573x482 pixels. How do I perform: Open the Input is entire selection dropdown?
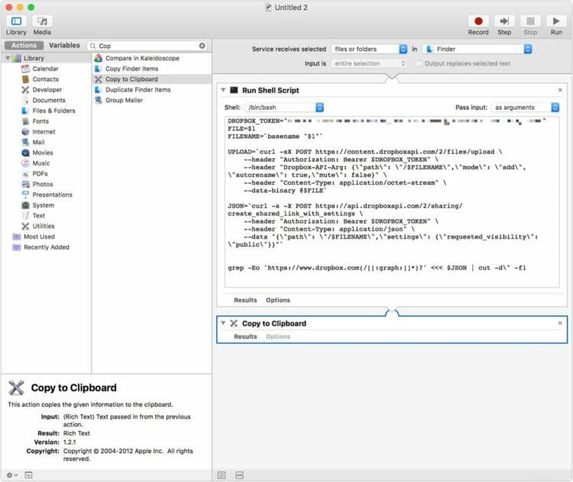[369, 63]
